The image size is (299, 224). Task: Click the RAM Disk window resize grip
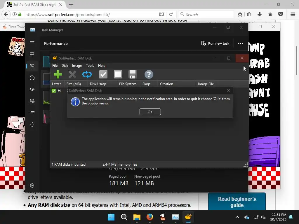[246, 165]
